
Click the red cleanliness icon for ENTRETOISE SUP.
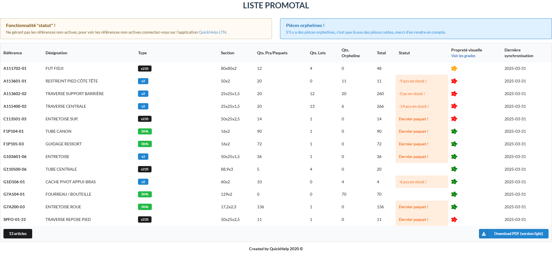(454, 119)
